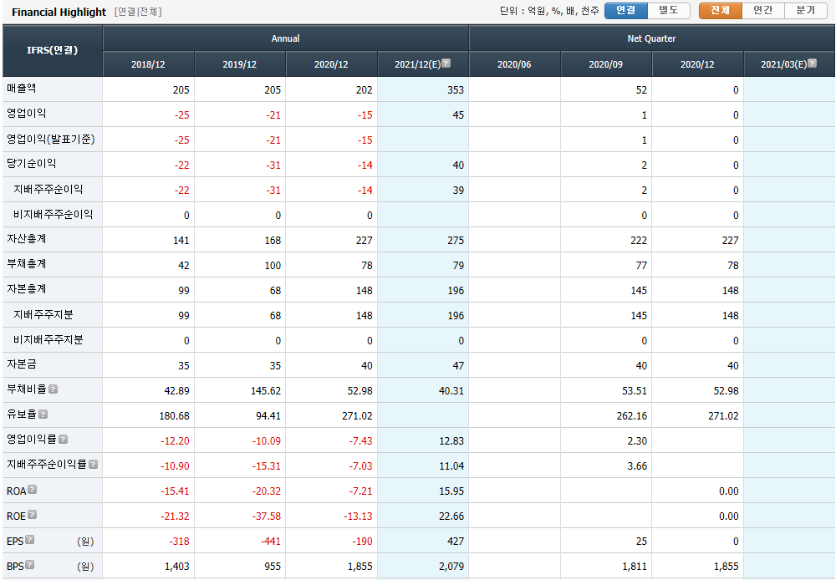
Task: Switch to the 연간 tab
Action: pyautogui.click(x=763, y=11)
